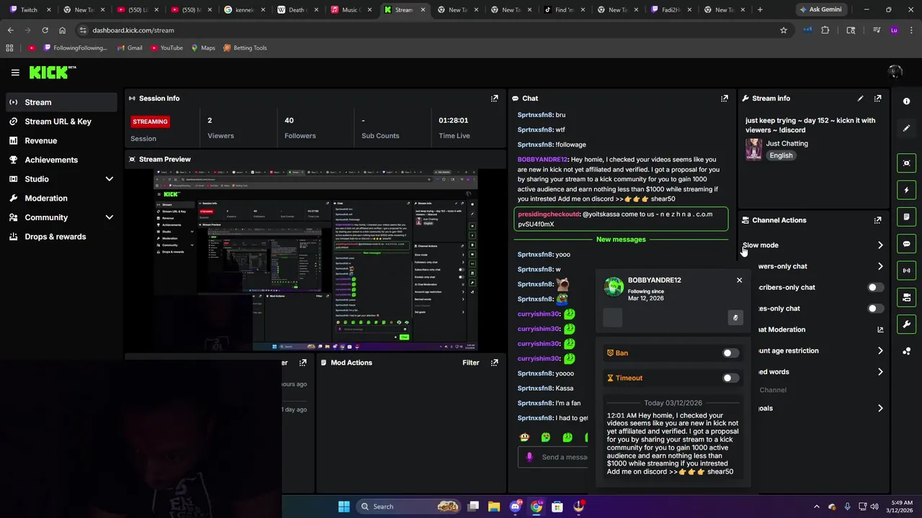
Task: Expand followers-only chat options chevron
Action: [880, 266]
